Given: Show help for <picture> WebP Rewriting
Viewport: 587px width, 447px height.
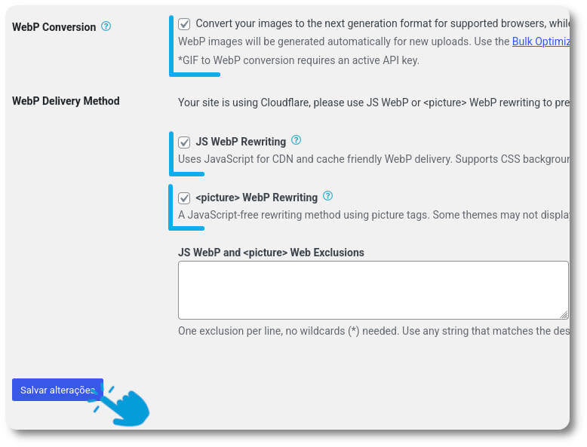Looking at the screenshot, I should tap(328, 196).
